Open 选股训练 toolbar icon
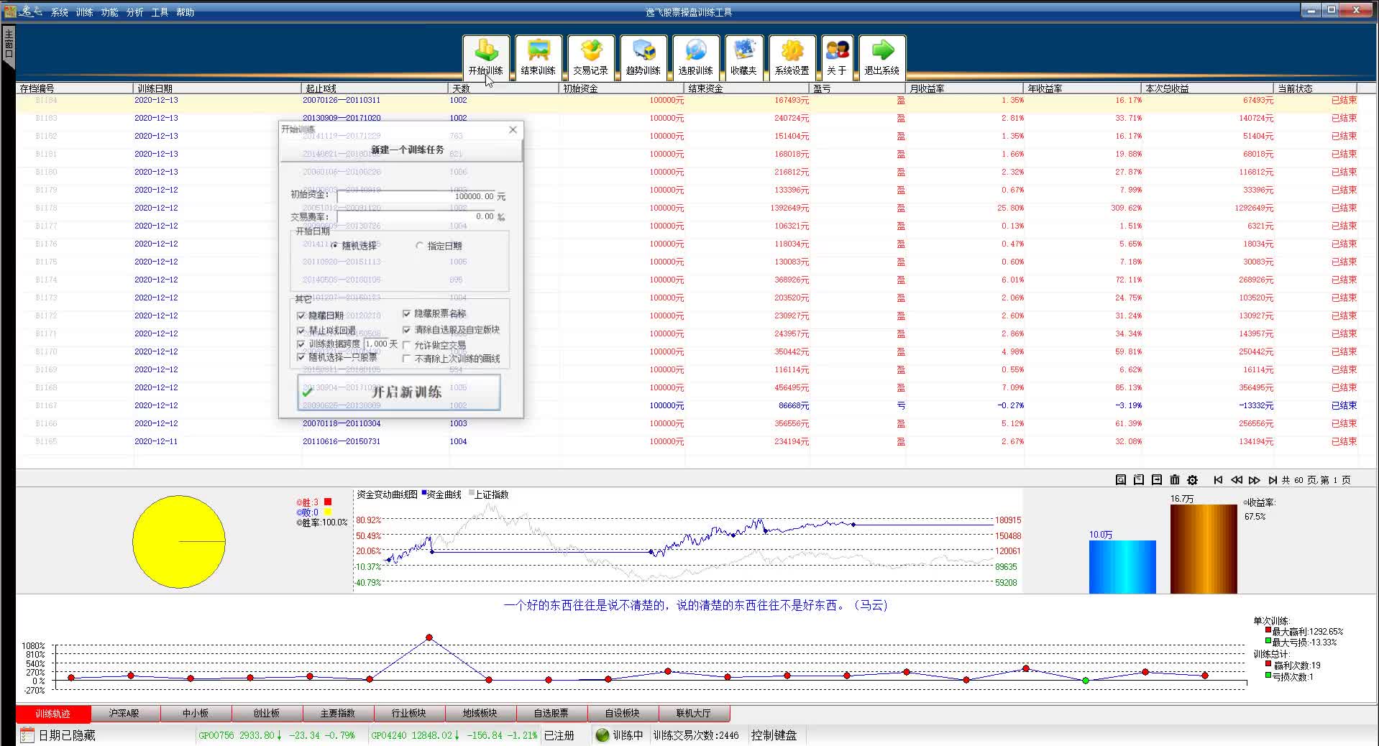Screen dimensions: 1379x746 click(696, 57)
